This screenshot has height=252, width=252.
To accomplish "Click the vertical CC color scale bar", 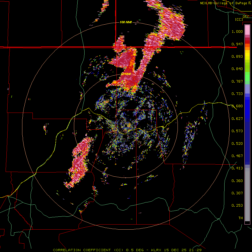I will pyautogui.click(x=247, y=124).
